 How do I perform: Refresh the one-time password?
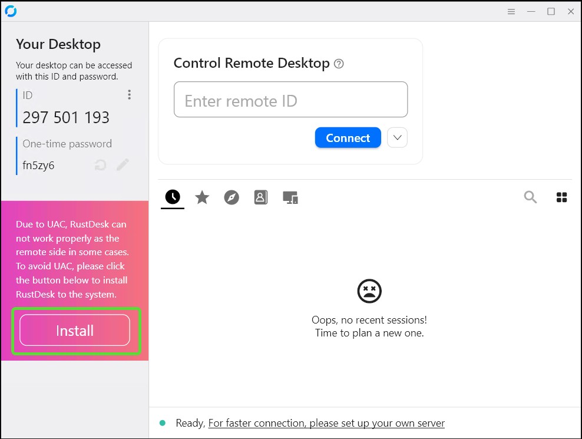tap(100, 166)
